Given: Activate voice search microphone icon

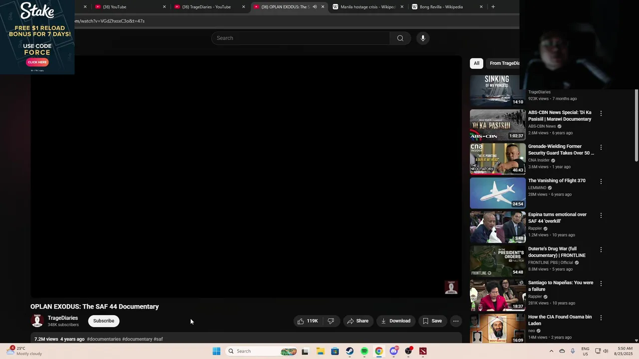Looking at the screenshot, I should [x=423, y=38].
